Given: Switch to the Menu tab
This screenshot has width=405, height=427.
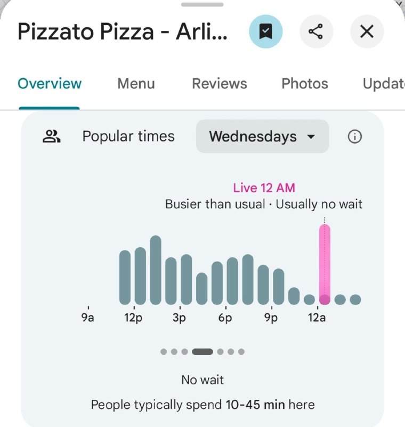Looking at the screenshot, I should 136,83.
